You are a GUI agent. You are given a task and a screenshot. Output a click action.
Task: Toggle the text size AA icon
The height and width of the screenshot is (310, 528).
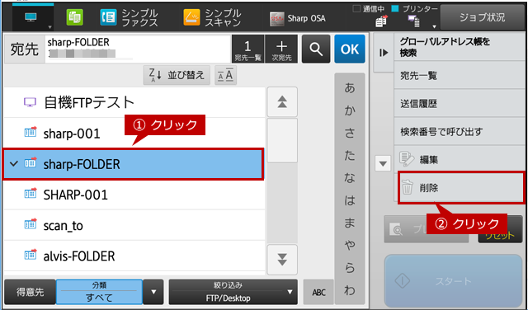point(225,75)
